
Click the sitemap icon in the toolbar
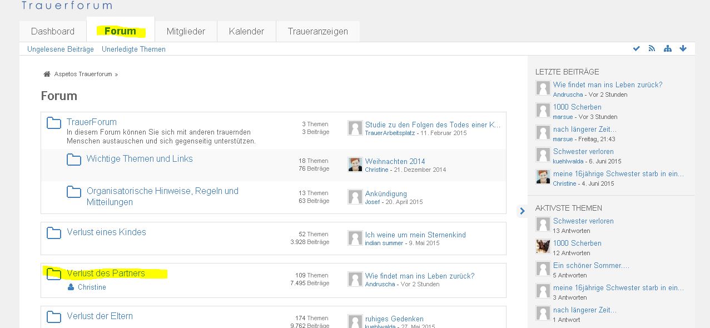(x=667, y=49)
